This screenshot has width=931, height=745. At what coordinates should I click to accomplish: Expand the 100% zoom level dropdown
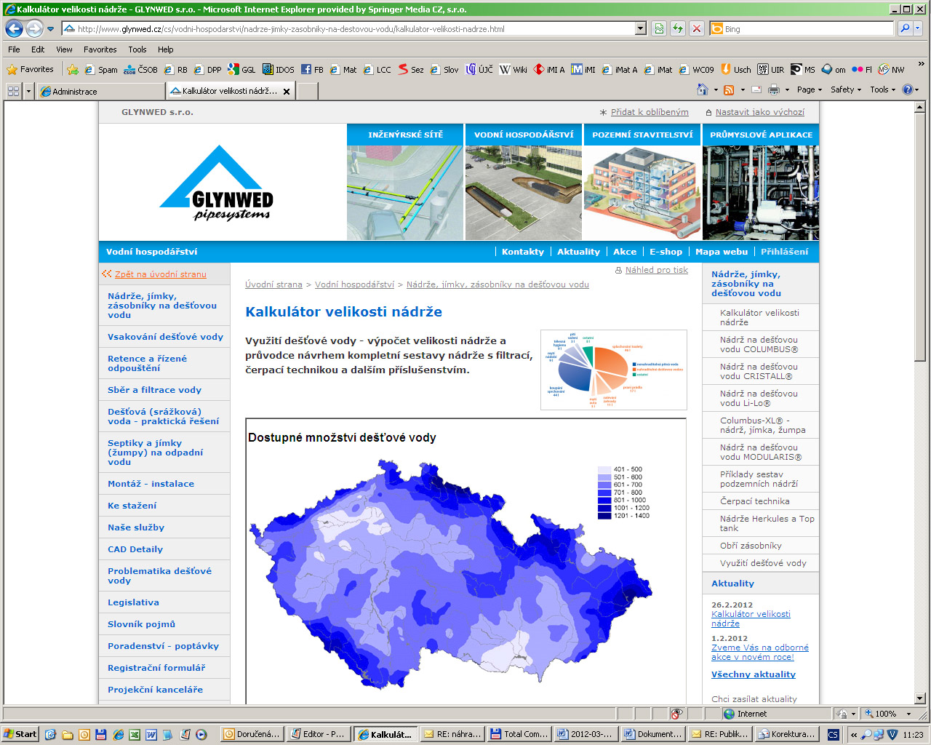tap(908, 714)
